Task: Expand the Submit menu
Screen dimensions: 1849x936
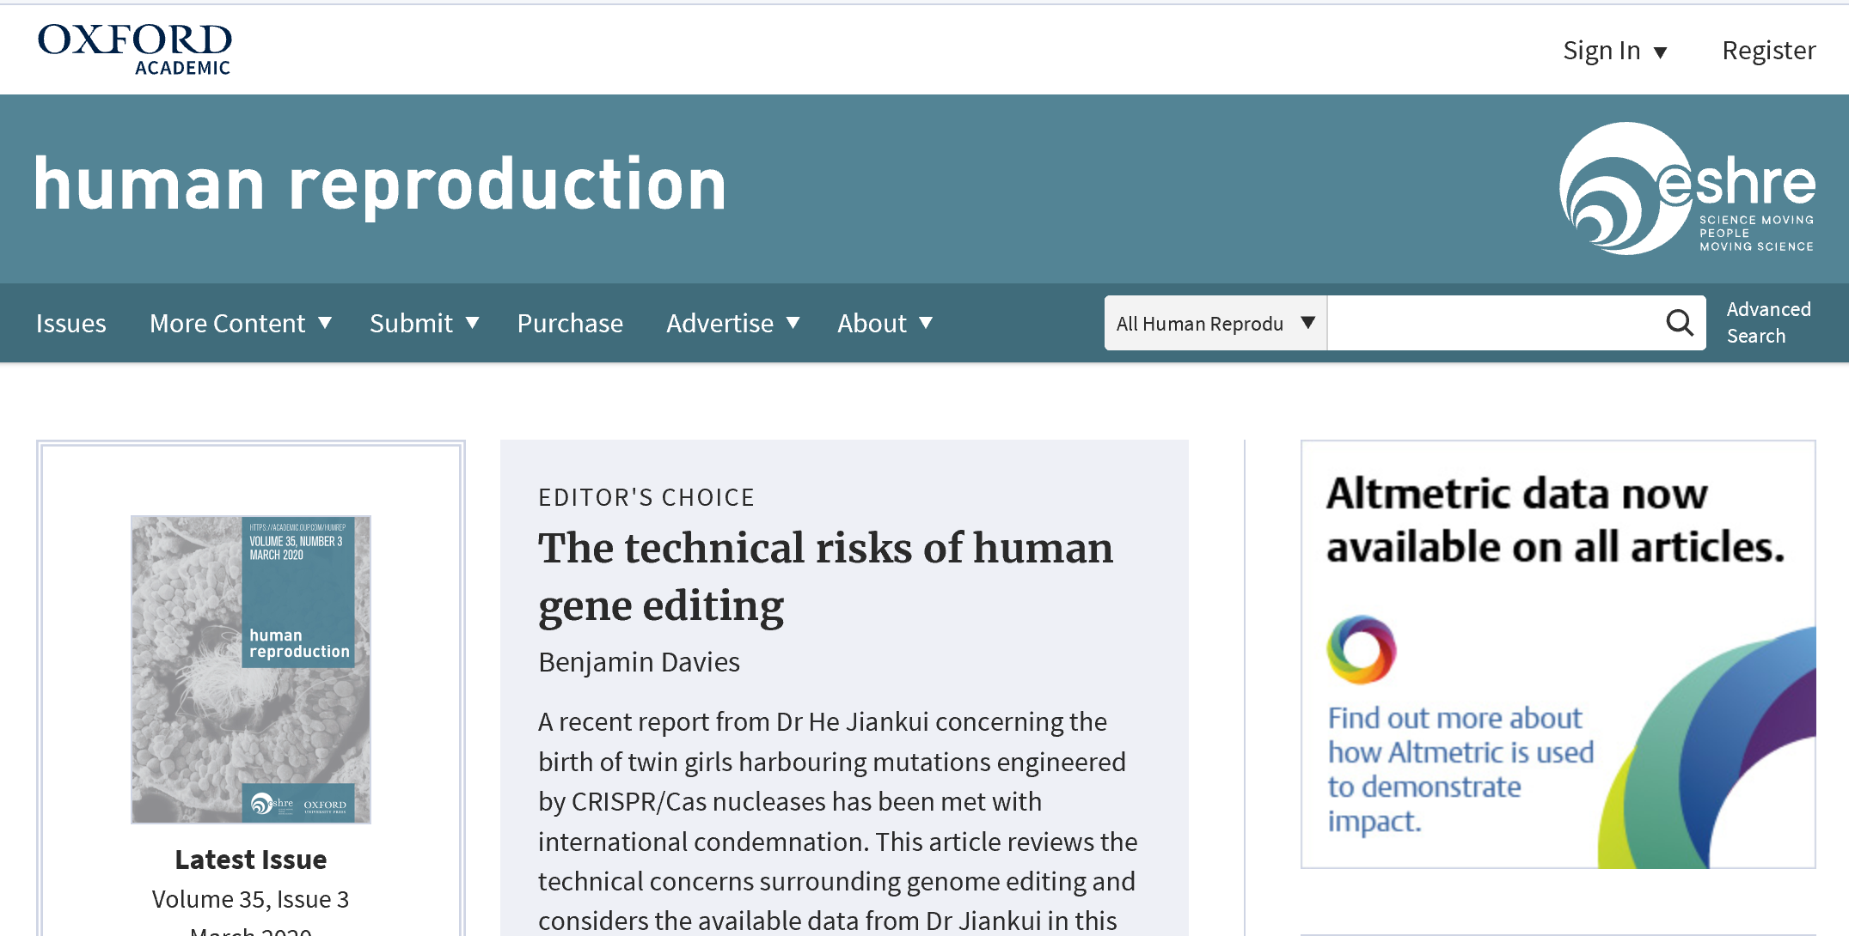Action: [x=424, y=323]
